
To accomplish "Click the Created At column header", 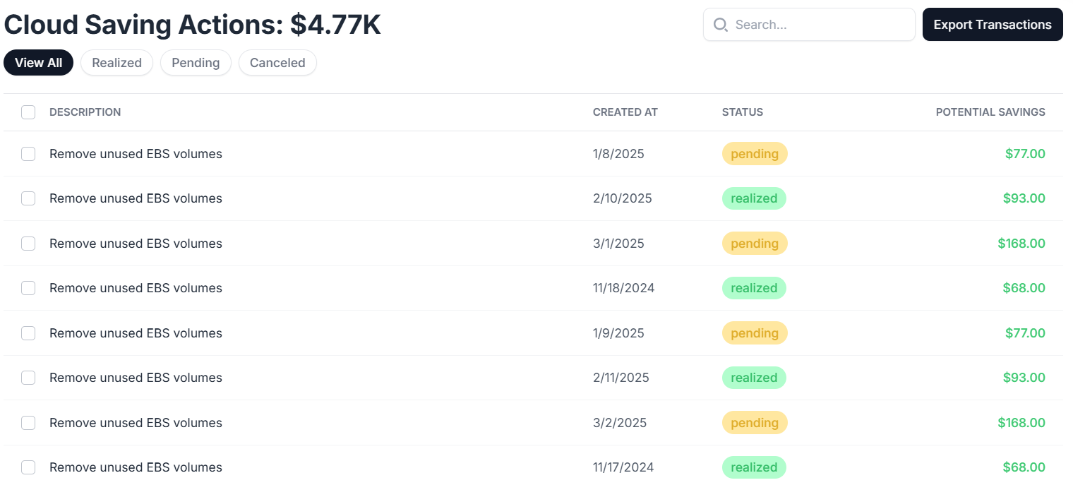I will (625, 112).
